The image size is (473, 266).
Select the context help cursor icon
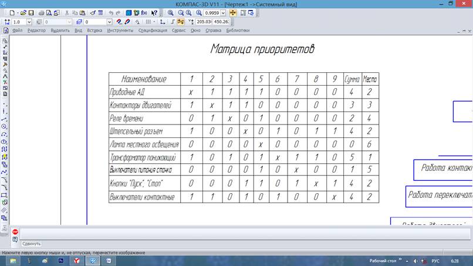pyautogui.click(x=154, y=12)
